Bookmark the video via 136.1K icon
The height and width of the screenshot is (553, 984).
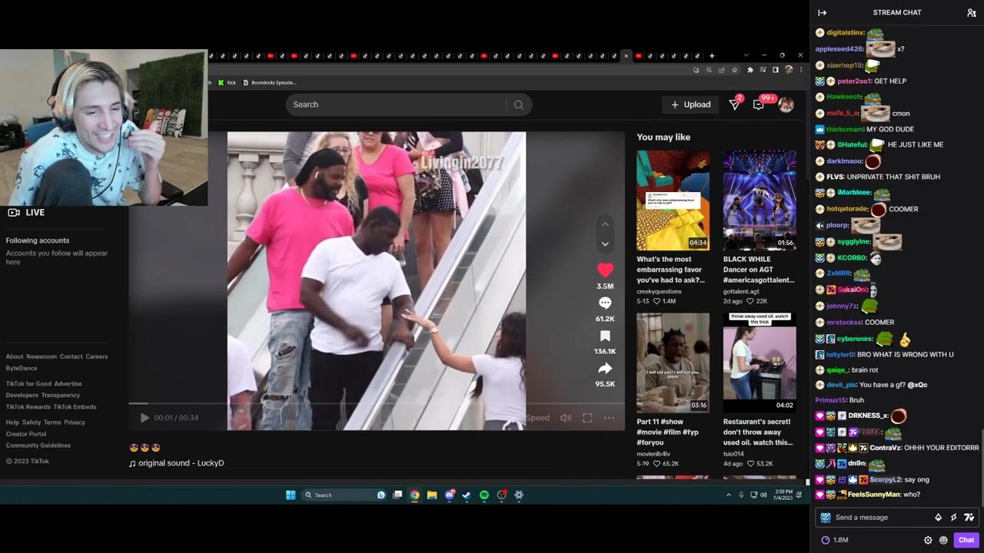coord(605,336)
